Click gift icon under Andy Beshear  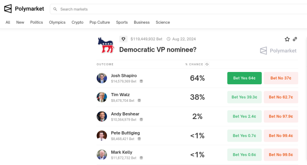pyautogui.click(x=141, y=119)
